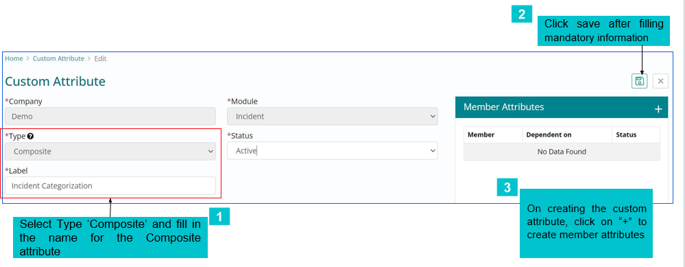
Task: Save the custom attribute using the disk icon
Action: [640, 81]
